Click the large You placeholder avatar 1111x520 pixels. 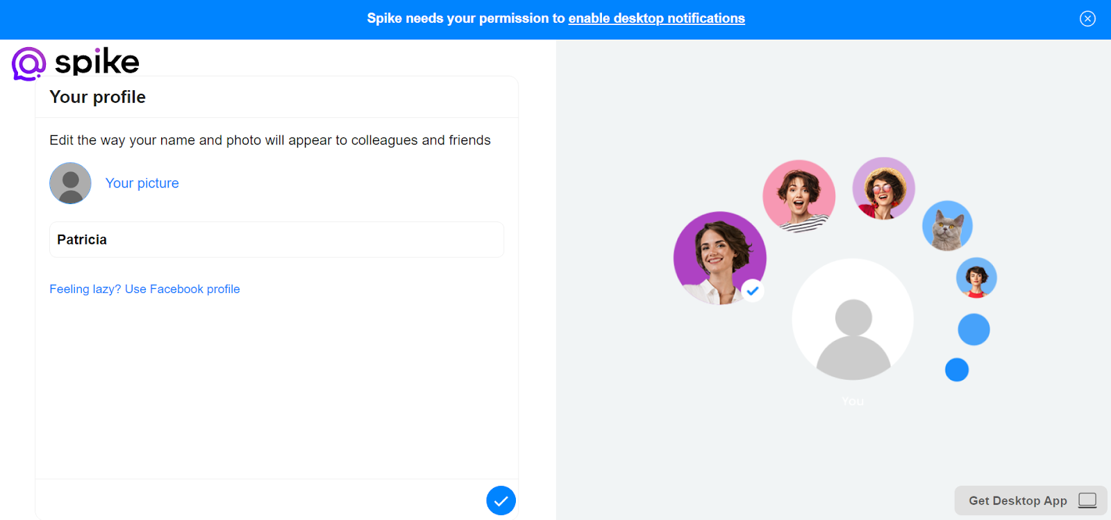tap(853, 320)
